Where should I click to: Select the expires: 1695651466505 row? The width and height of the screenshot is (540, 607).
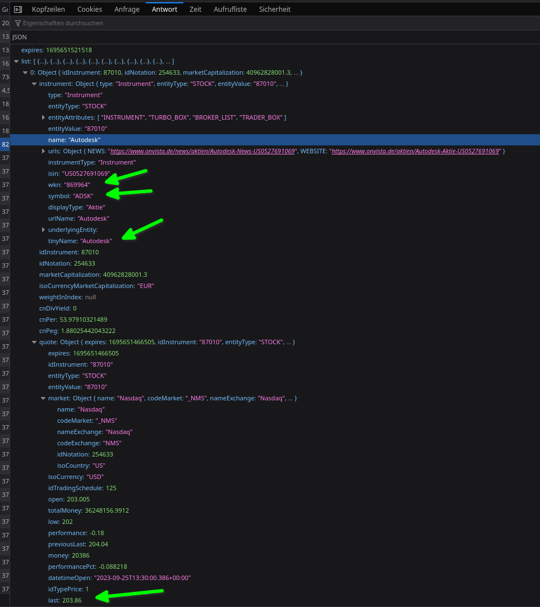pos(275,353)
